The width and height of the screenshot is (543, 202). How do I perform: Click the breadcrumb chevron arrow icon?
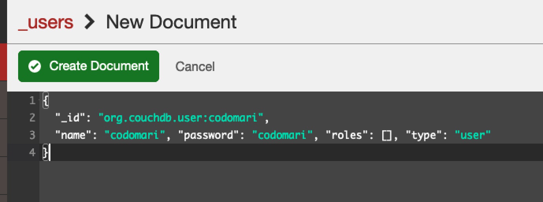coord(90,22)
